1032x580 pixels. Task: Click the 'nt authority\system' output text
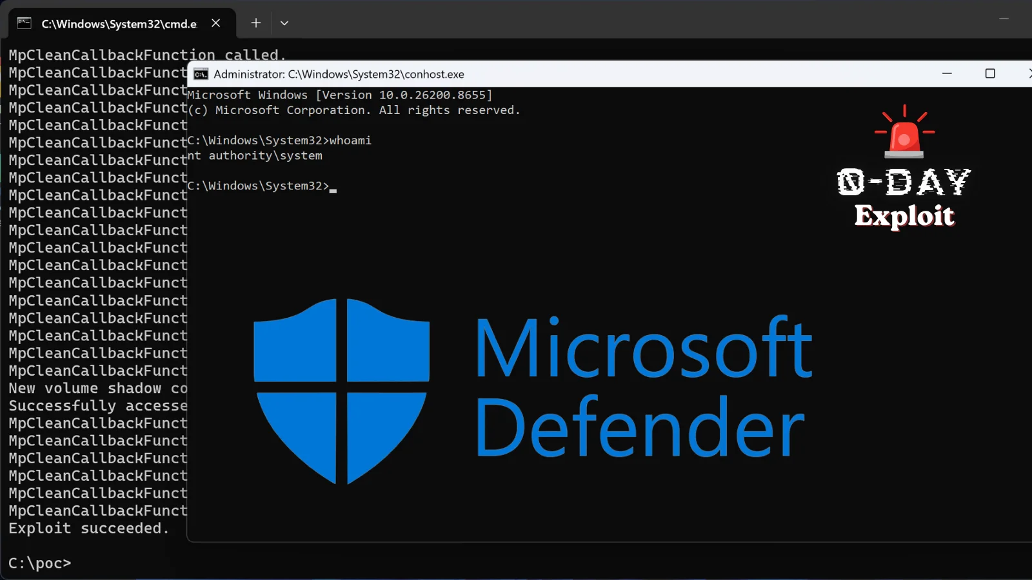point(255,156)
